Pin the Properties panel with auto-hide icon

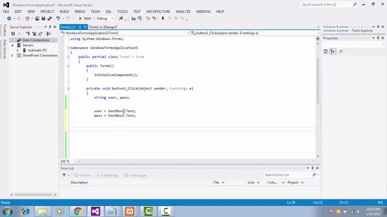click(x=378, y=38)
